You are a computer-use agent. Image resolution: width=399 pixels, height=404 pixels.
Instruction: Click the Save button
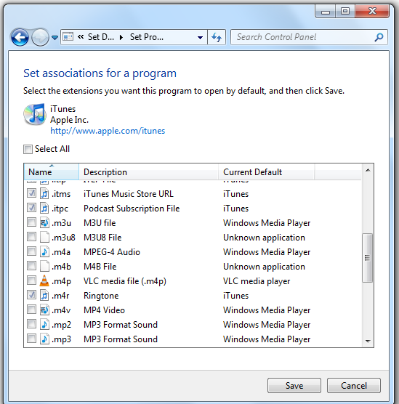pyautogui.click(x=294, y=385)
